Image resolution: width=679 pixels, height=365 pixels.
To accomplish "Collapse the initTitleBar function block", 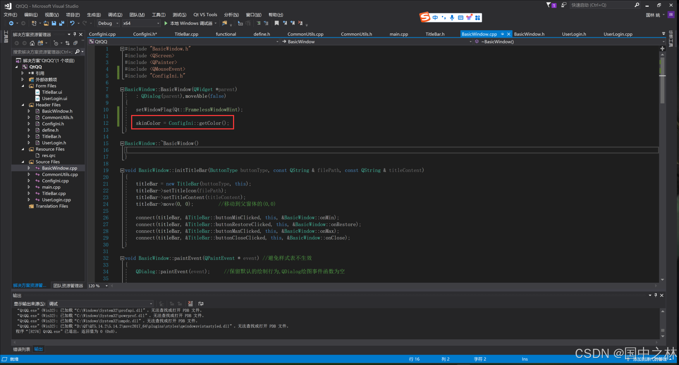I will coord(122,170).
